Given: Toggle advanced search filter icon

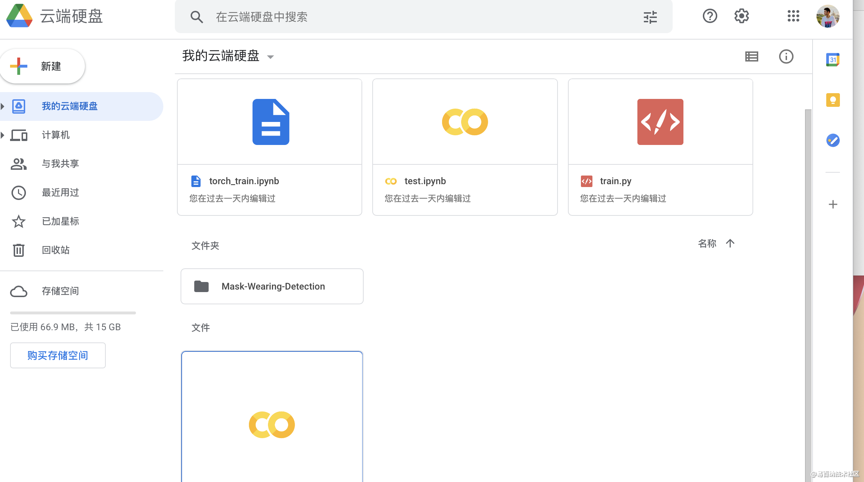Looking at the screenshot, I should 651,17.
